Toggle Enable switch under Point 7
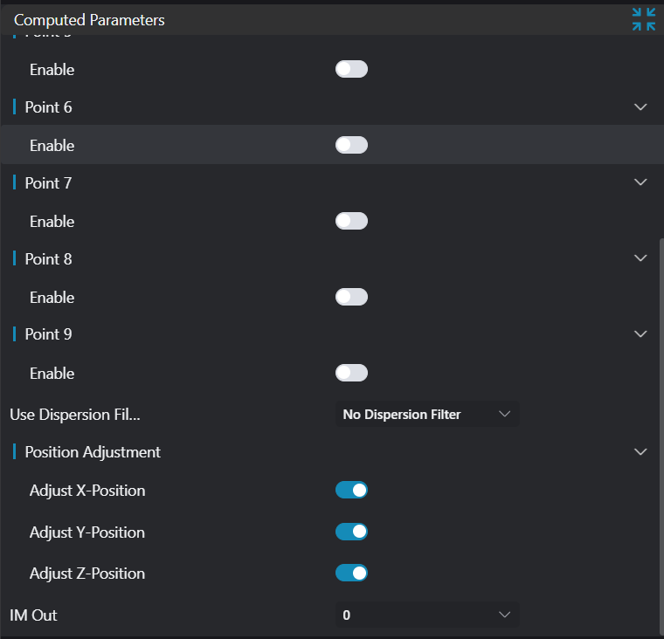 [x=351, y=221]
